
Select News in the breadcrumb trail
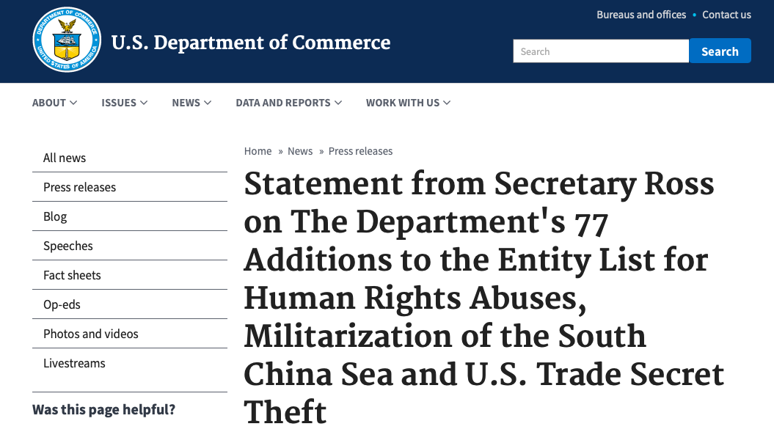coord(300,151)
